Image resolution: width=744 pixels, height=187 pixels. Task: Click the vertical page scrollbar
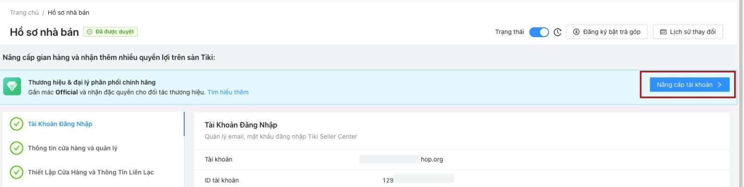click(x=740, y=93)
